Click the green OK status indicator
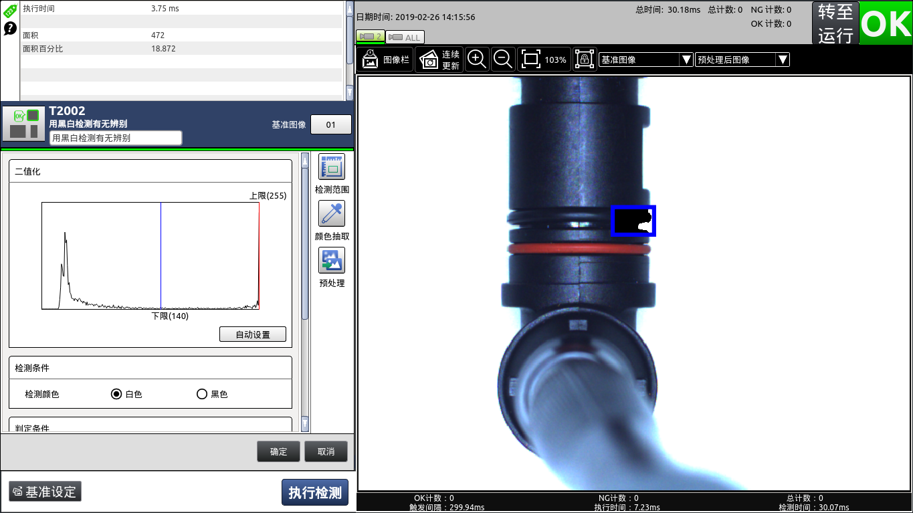The height and width of the screenshot is (513, 913). tap(886, 23)
